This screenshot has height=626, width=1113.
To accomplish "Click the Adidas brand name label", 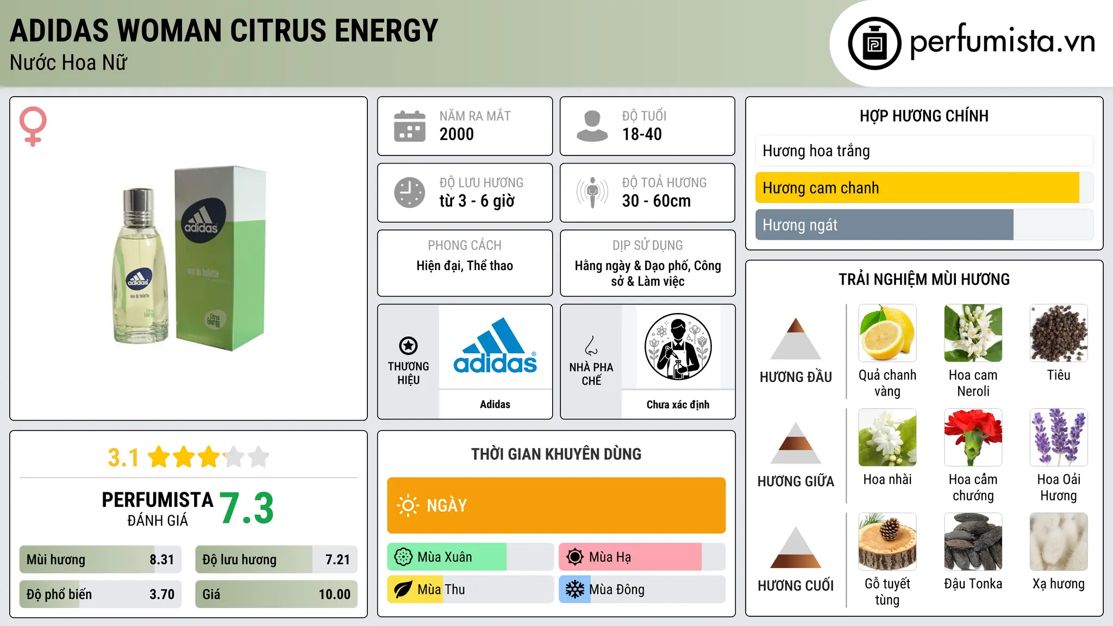I will coord(495,404).
